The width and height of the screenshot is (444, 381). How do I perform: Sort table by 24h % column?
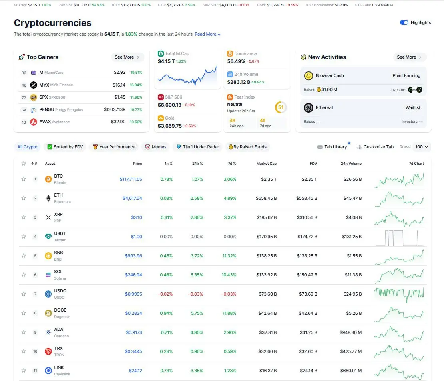[197, 163]
